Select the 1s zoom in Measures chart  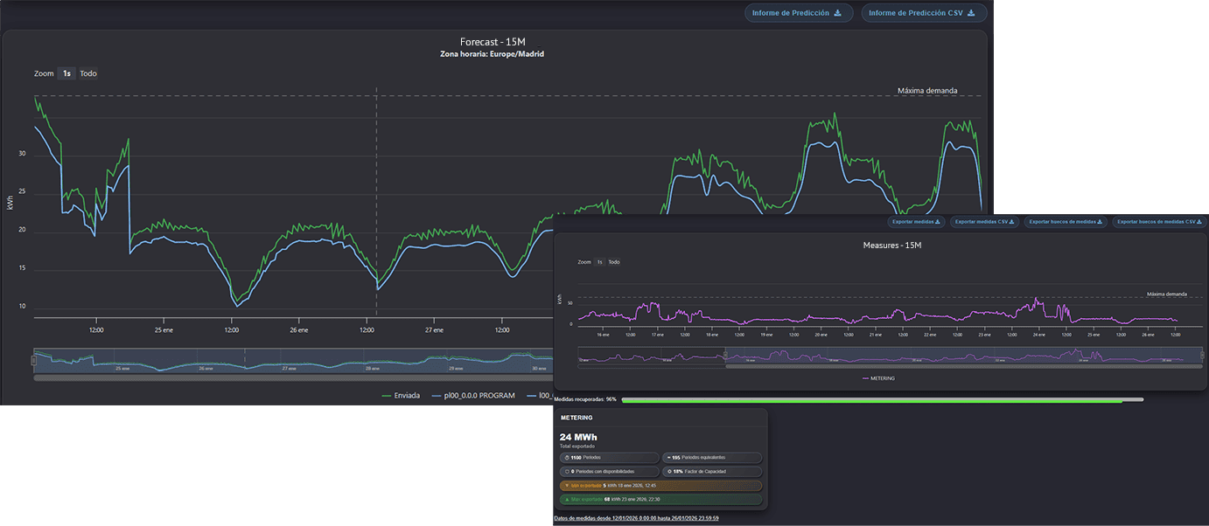(599, 262)
